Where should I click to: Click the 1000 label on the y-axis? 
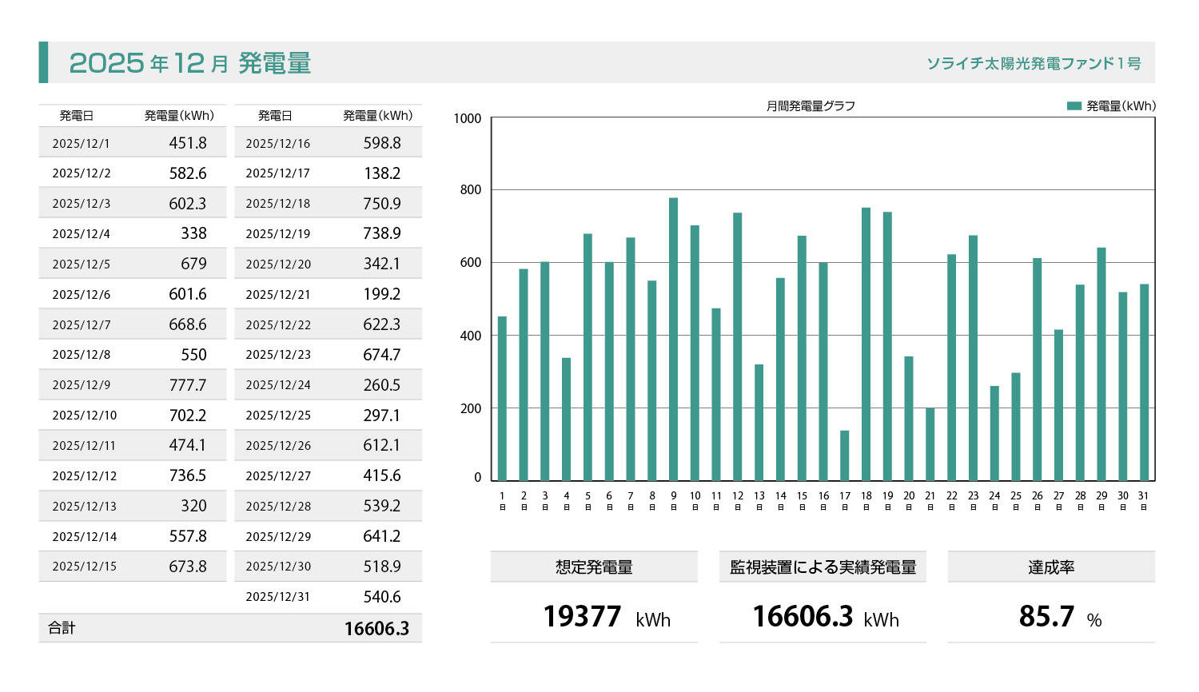tap(468, 119)
